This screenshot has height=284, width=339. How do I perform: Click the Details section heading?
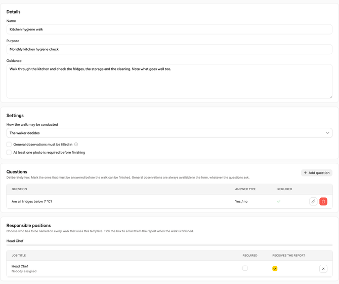point(13,12)
